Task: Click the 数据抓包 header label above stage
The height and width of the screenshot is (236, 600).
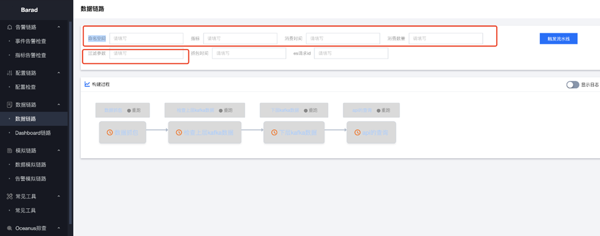Action: [113, 110]
